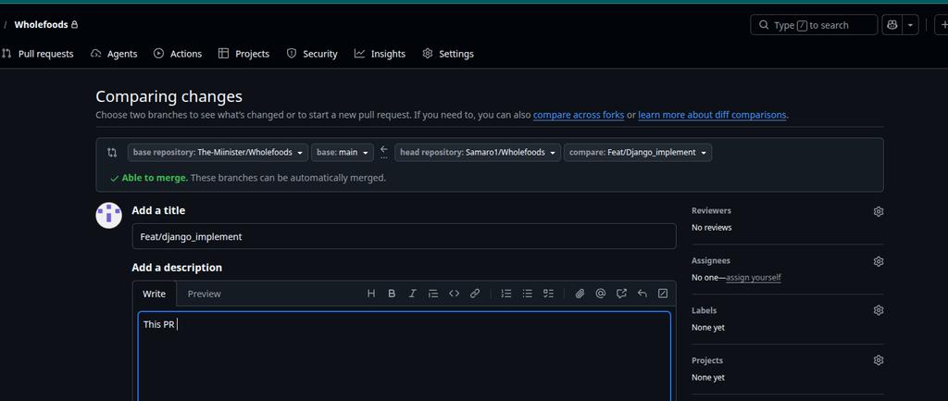The image size is (948, 401).
Task: Click the No reviews text
Action: (712, 228)
